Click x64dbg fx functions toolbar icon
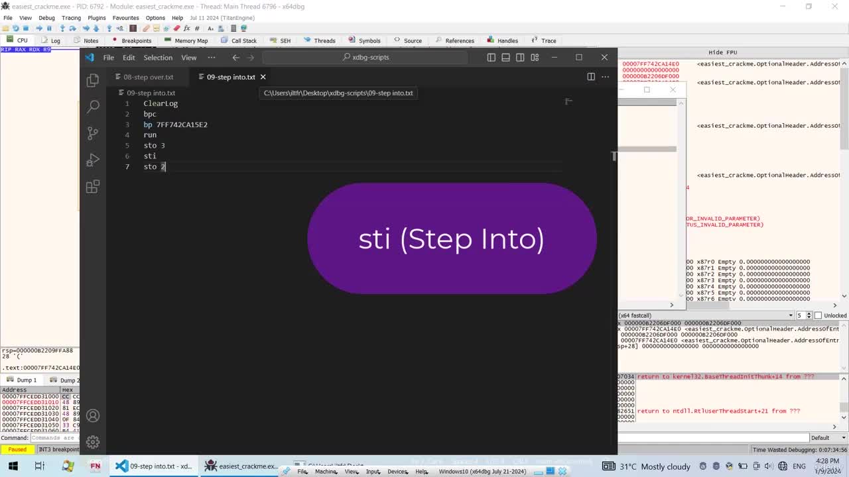849x477 pixels. (x=187, y=28)
